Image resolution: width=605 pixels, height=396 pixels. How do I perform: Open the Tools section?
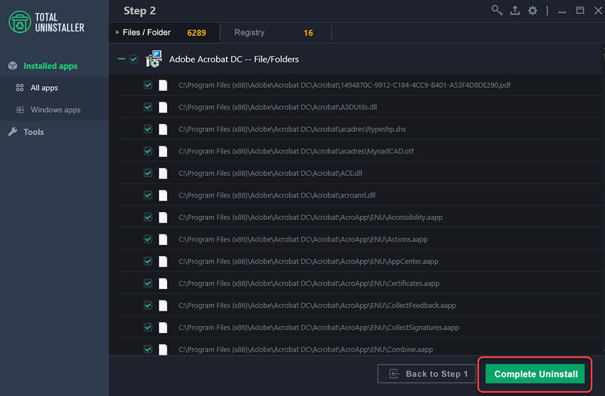point(54,132)
